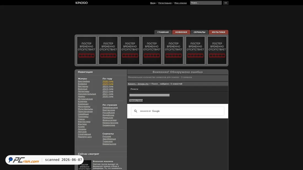Open the Криминал genre link

pyautogui.click(x=83, y=104)
